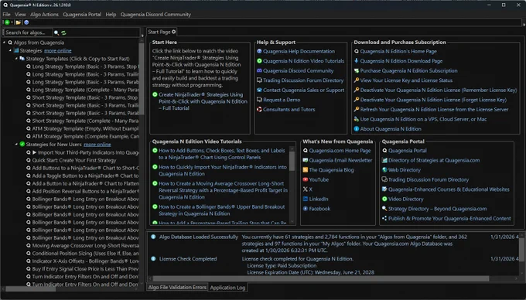Screen dimensions: 526x300
Task: Click the green new algo toolbar icon
Action: coord(7,22)
